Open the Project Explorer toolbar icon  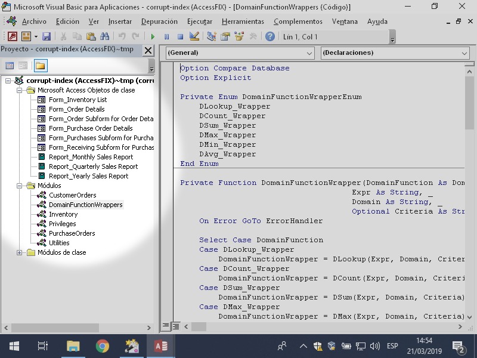[212, 36]
